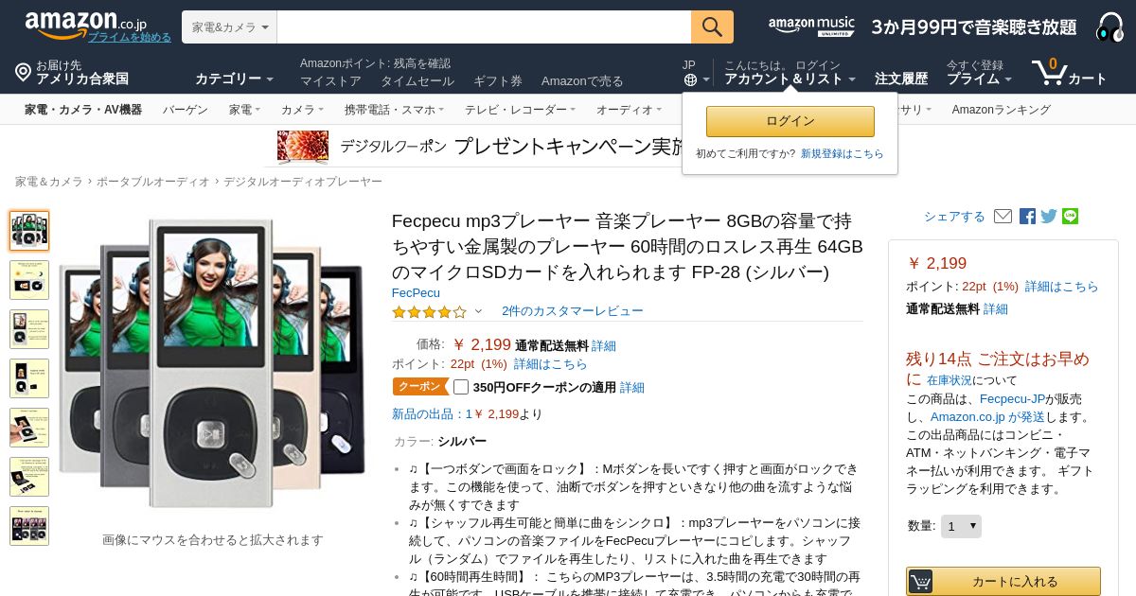
Task: Expand the star rating breakdown chevron
Action: (478, 311)
